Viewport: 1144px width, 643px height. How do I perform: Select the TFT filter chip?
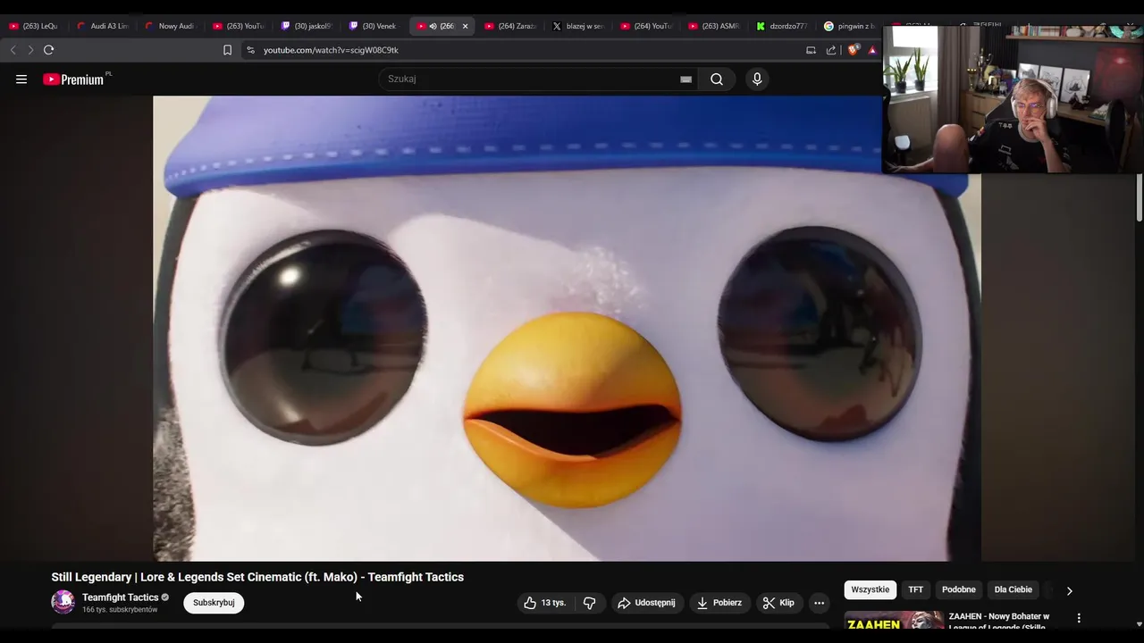pyautogui.click(x=916, y=590)
